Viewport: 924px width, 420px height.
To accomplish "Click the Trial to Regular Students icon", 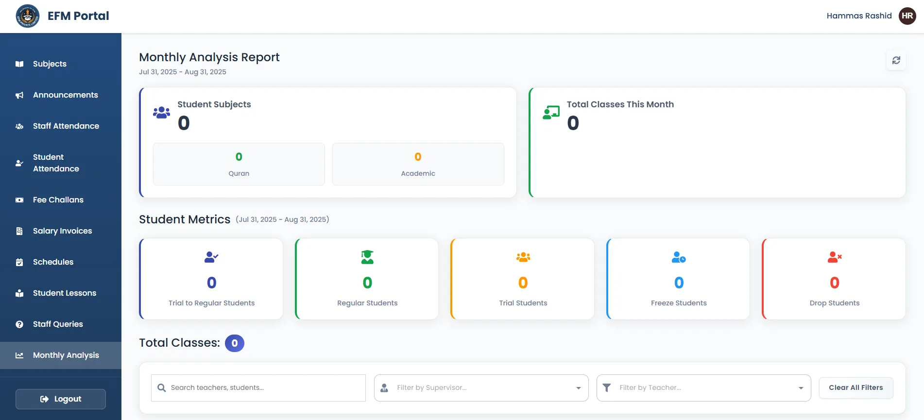I will coord(211,257).
